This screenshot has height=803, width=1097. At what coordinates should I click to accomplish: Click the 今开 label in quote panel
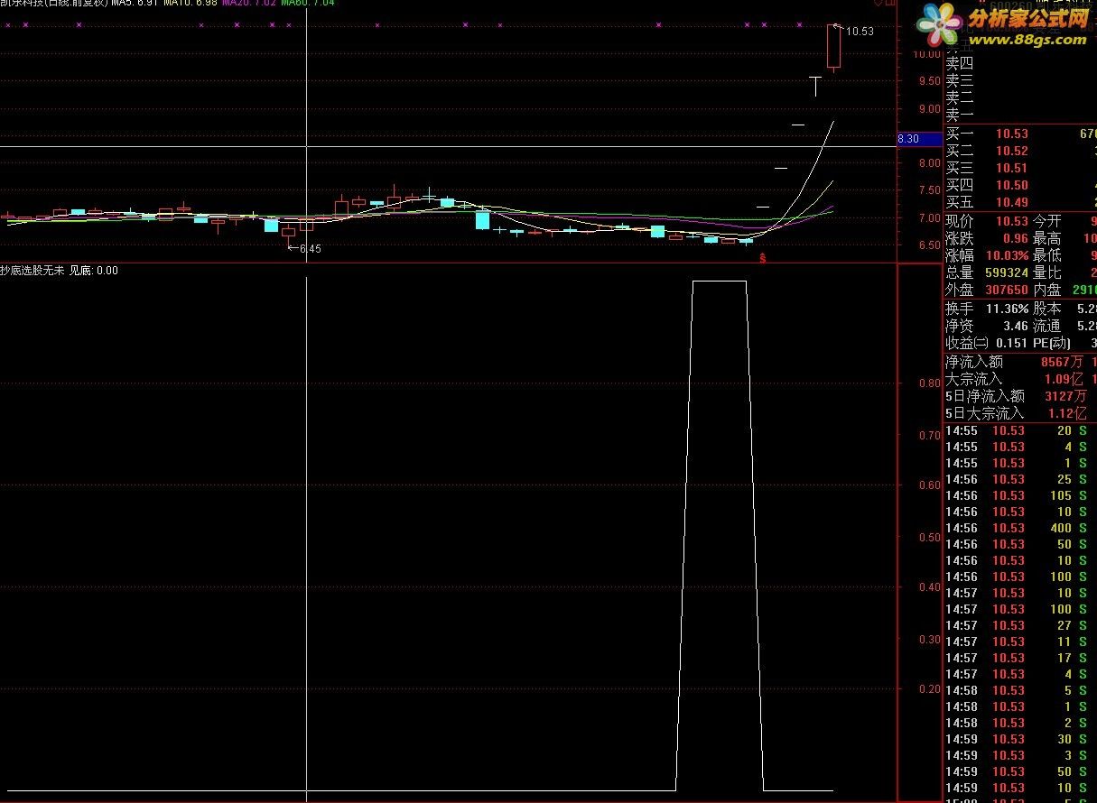(x=1047, y=221)
